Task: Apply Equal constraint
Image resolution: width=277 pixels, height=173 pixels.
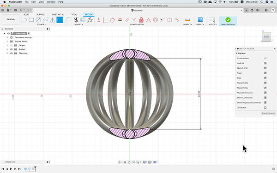Action: tap(120, 20)
